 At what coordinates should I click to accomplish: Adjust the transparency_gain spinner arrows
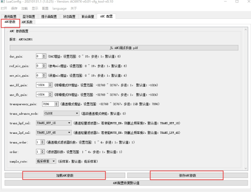(x=56, y=104)
